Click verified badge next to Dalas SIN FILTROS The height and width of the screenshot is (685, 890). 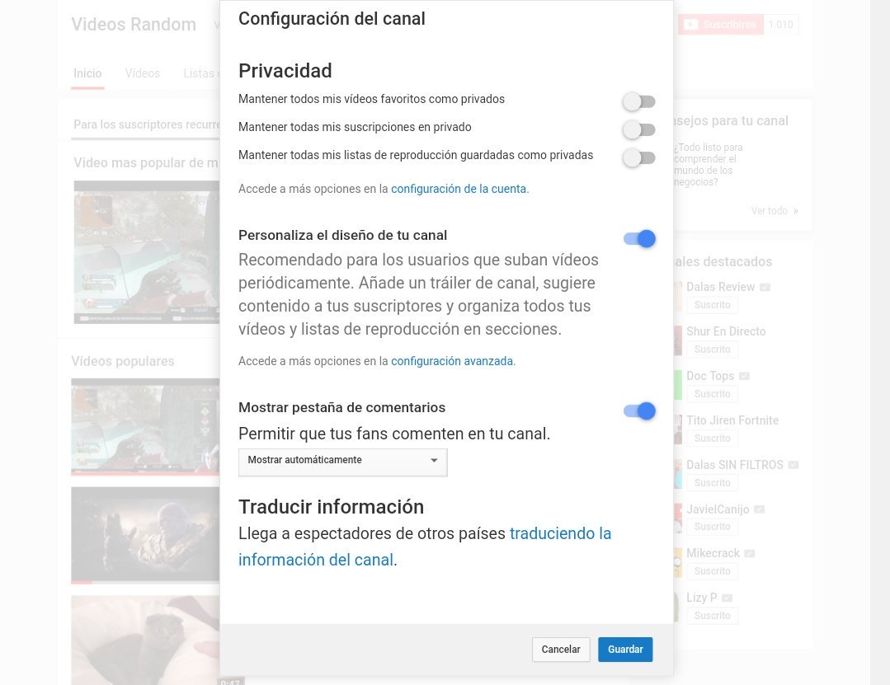pyautogui.click(x=793, y=466)
